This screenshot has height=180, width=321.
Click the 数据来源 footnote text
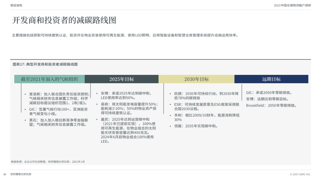pos(48,162)
